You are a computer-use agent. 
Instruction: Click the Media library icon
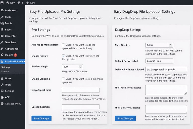coord(2,23)
